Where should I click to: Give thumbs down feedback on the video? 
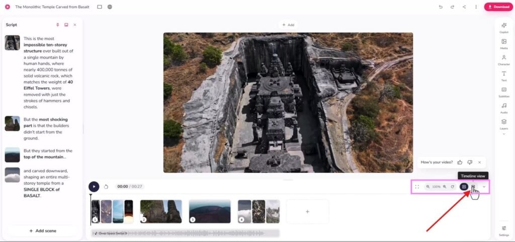pyautogui.click(x=470, y=162)
